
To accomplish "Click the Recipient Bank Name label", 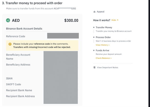I will pos(19,90).
